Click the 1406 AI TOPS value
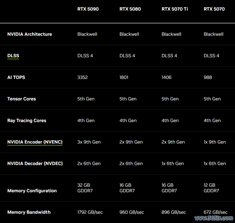Image resolution: width=235 pixels, height=223 pixels. pyautogui.click(x=166, y=77)
